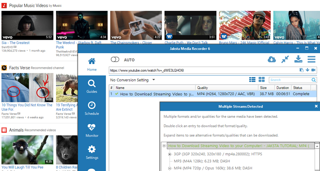
Task: Collapse the top-level JAKSTA TUTORIAL tree node
Action: click(x=164, y=146)
